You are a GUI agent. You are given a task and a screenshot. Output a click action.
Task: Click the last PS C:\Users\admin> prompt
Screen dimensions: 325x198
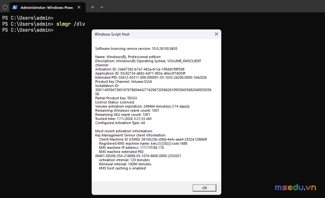coord(28,30)
